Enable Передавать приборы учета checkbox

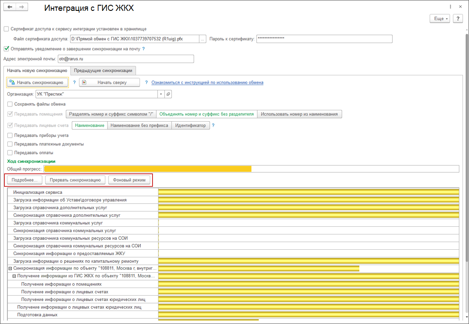point(10,136)
